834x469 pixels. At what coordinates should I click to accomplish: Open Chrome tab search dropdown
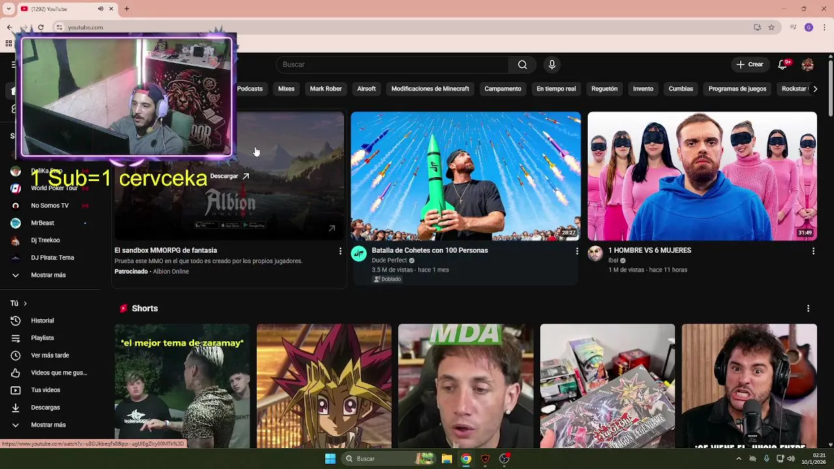click(7, 8)
